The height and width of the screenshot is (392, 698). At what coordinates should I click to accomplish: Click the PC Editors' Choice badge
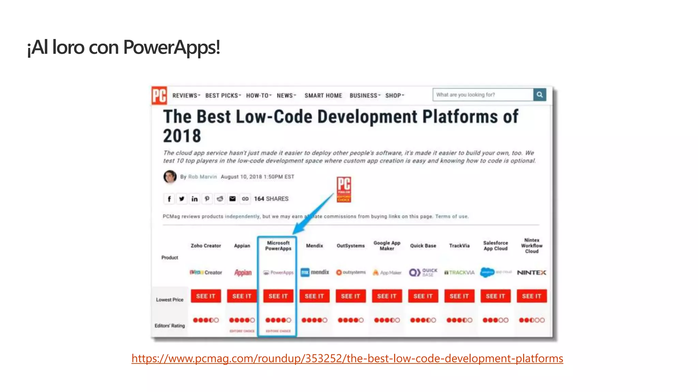point(344,190)
